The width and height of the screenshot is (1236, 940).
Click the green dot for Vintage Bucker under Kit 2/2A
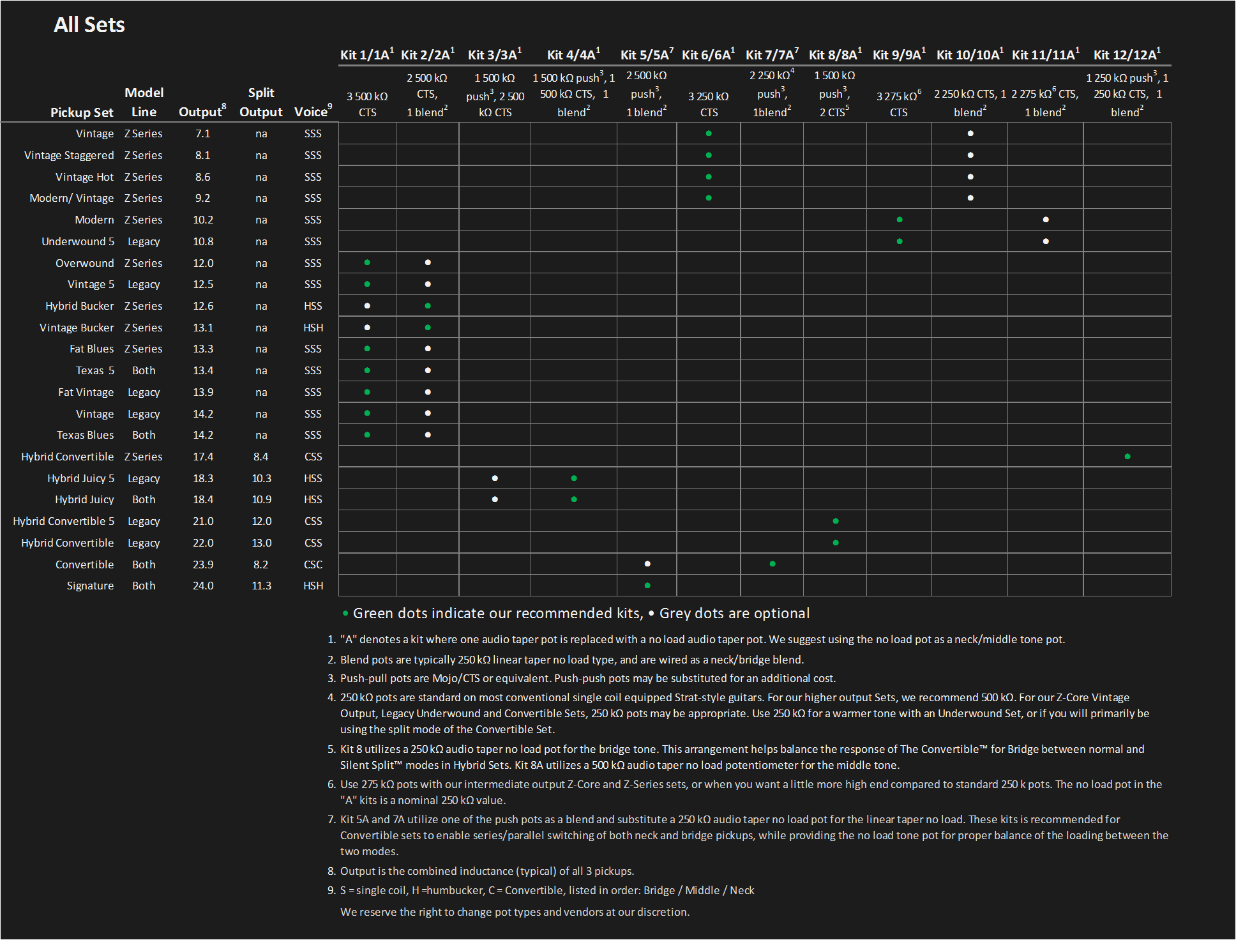(x=428, y=328)
